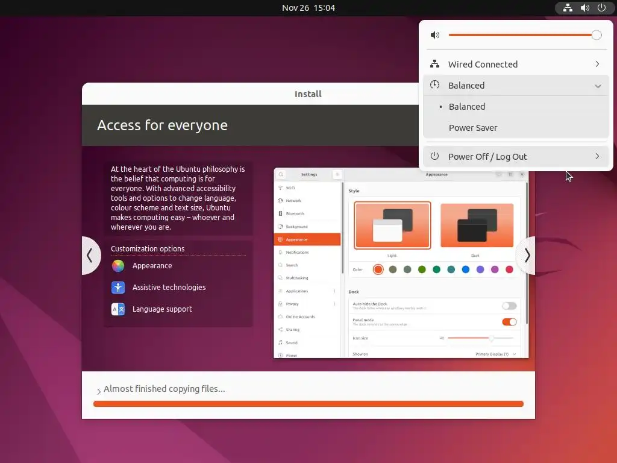Click the Language support label
This screenshot has width=617, height=463.
tap(162, 309)
